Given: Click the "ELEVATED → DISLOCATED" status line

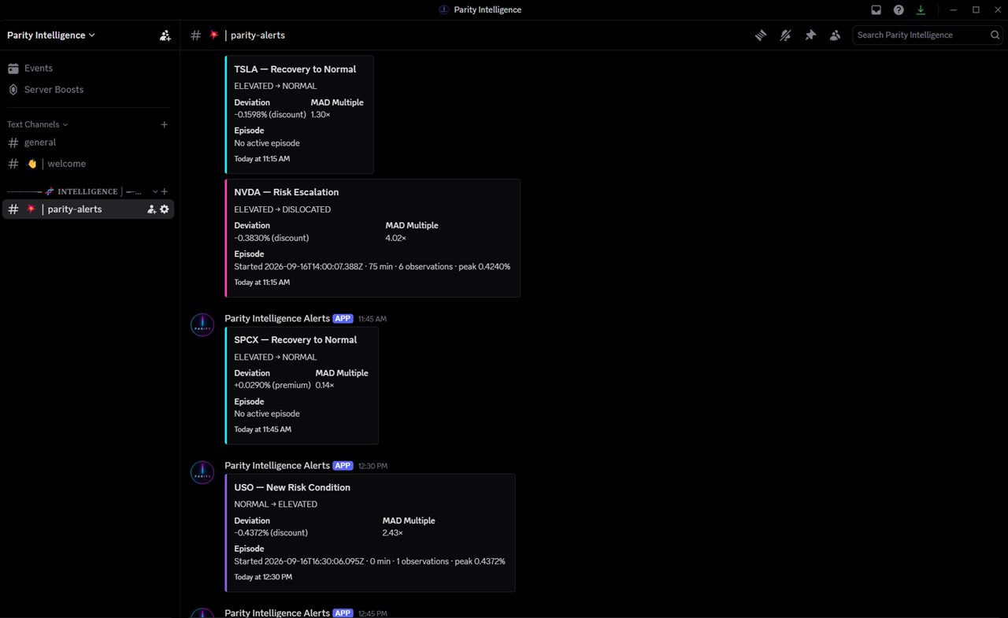Looking at the screenshot, I should click(283, 209).
